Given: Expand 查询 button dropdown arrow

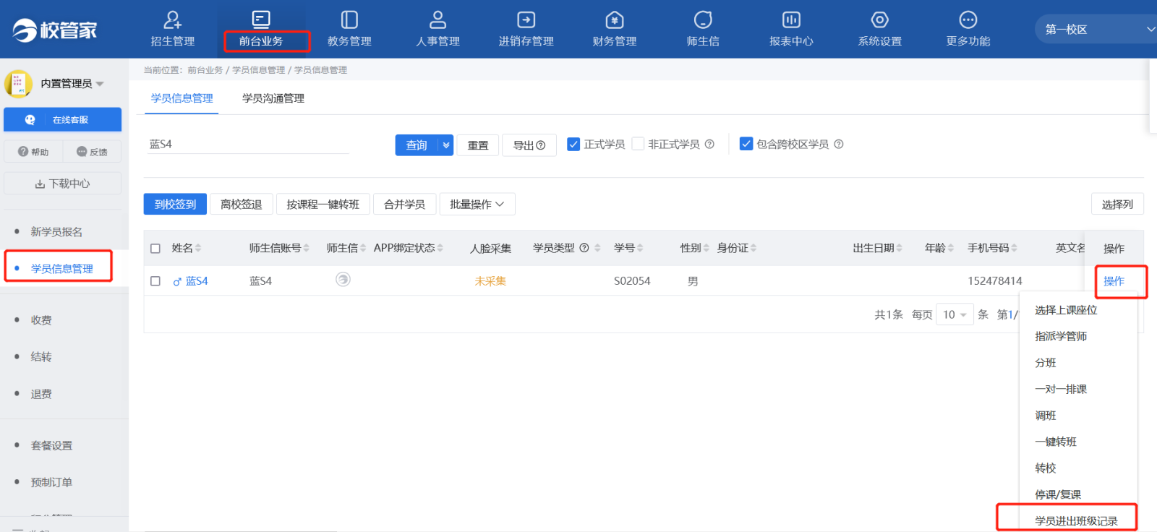Looking at the screenshot, I should (x=446, y=145).
